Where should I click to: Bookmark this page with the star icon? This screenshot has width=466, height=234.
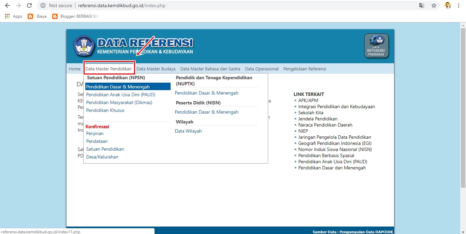[434, 5]
